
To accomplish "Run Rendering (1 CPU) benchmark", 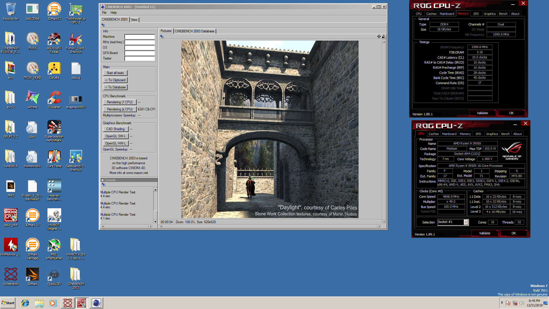I will click(x=120, y=102).
